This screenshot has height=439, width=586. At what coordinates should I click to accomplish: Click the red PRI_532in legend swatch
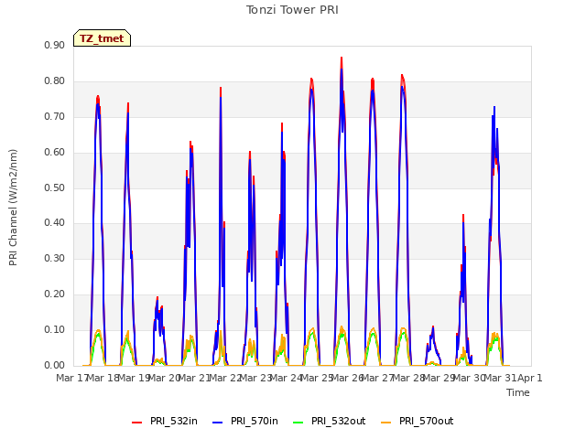tap(137, 423)
